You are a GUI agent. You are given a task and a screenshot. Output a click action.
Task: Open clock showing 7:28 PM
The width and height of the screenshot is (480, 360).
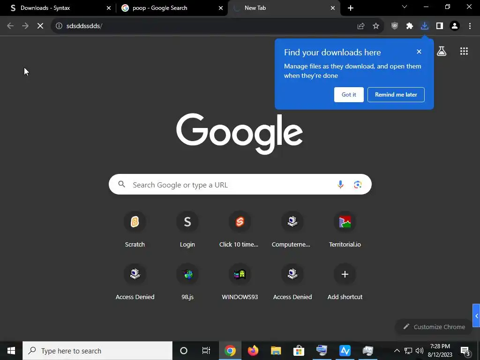tap(440, 351)
